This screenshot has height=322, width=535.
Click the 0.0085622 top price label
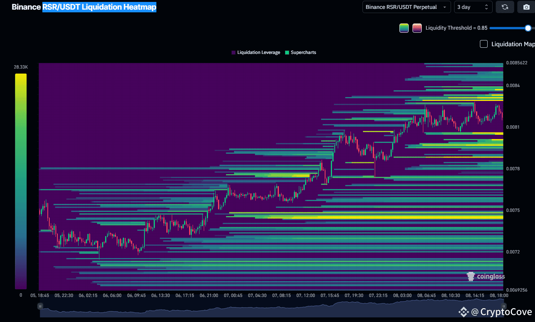[x=517, y=63]
